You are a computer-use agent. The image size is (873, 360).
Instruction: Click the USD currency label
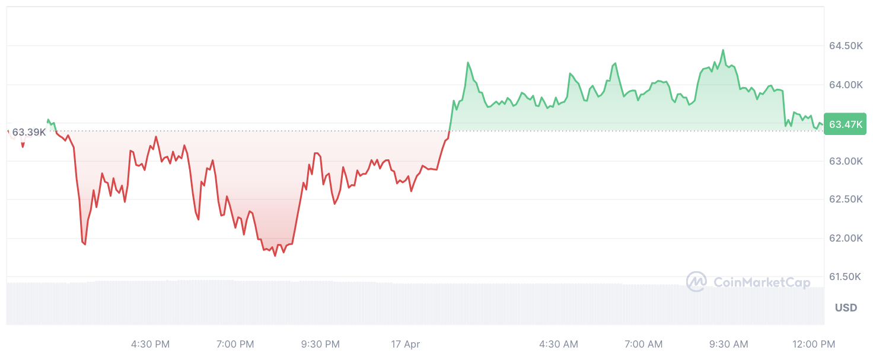846,308
